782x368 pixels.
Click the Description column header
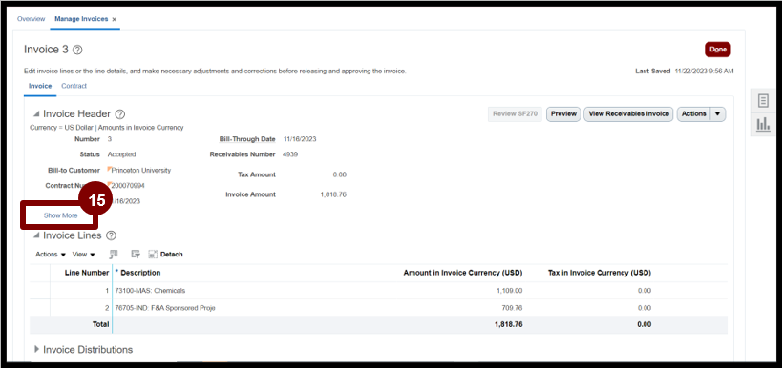(140, 273)
